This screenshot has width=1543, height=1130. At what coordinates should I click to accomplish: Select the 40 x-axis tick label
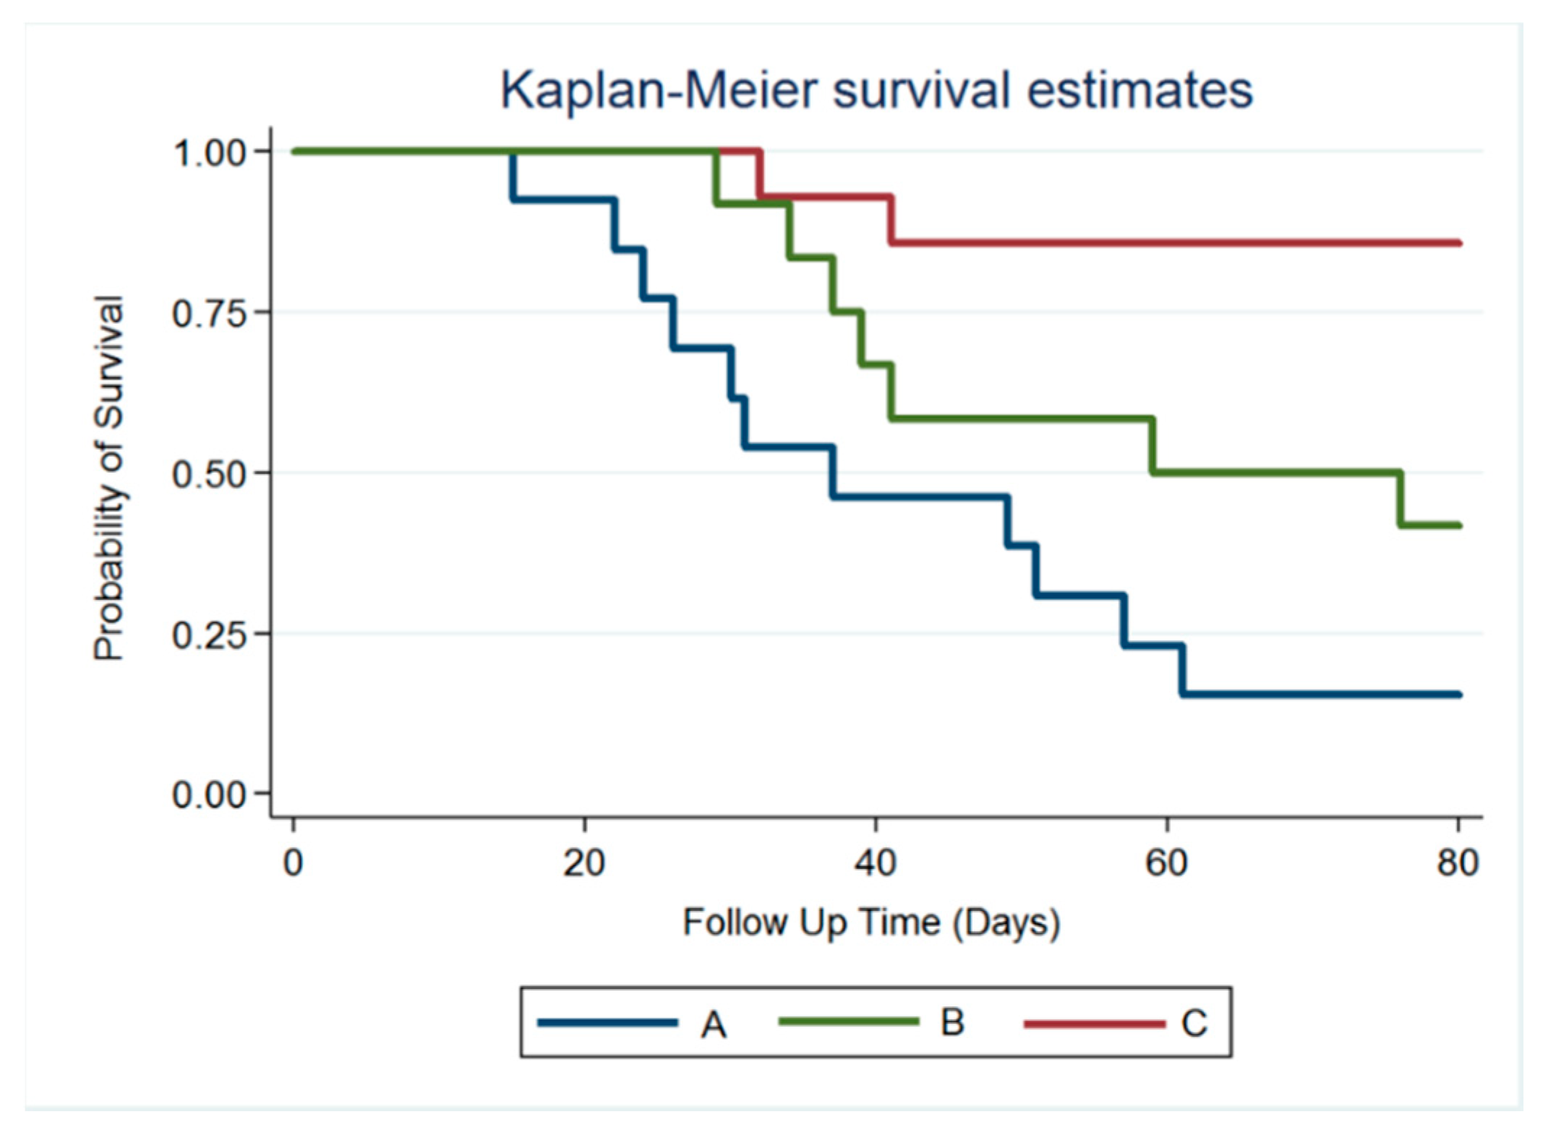876,863
